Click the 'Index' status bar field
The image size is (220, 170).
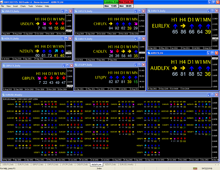(x=99, y=169)
